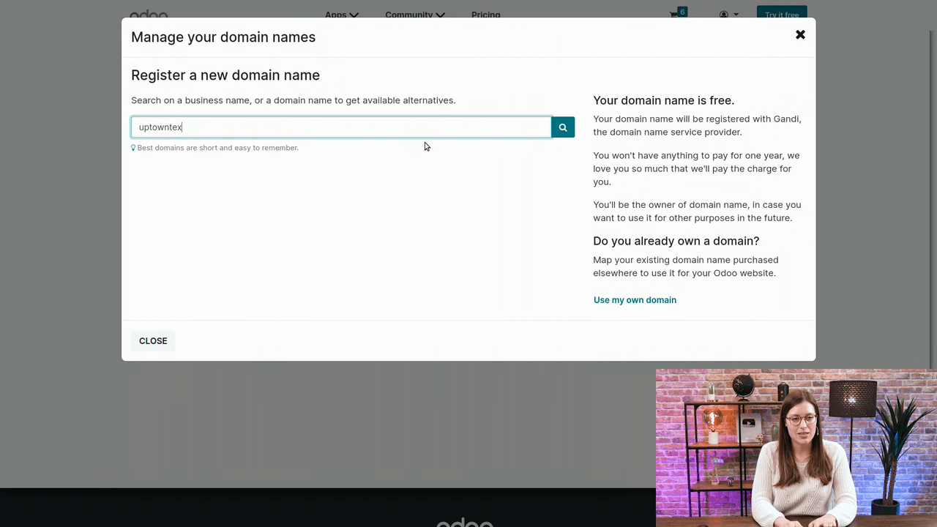Expand the Community dropdown menu

coord(414,15)
